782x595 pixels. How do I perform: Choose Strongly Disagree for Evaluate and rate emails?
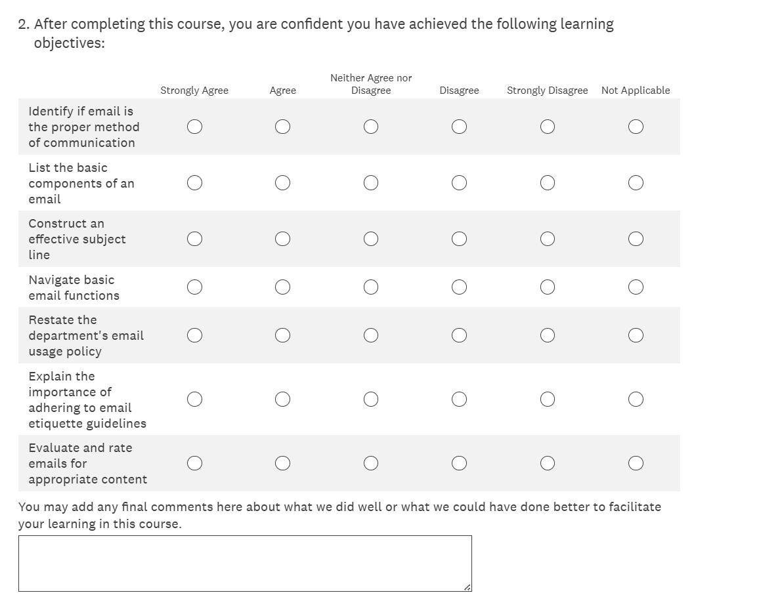point(548,463)
